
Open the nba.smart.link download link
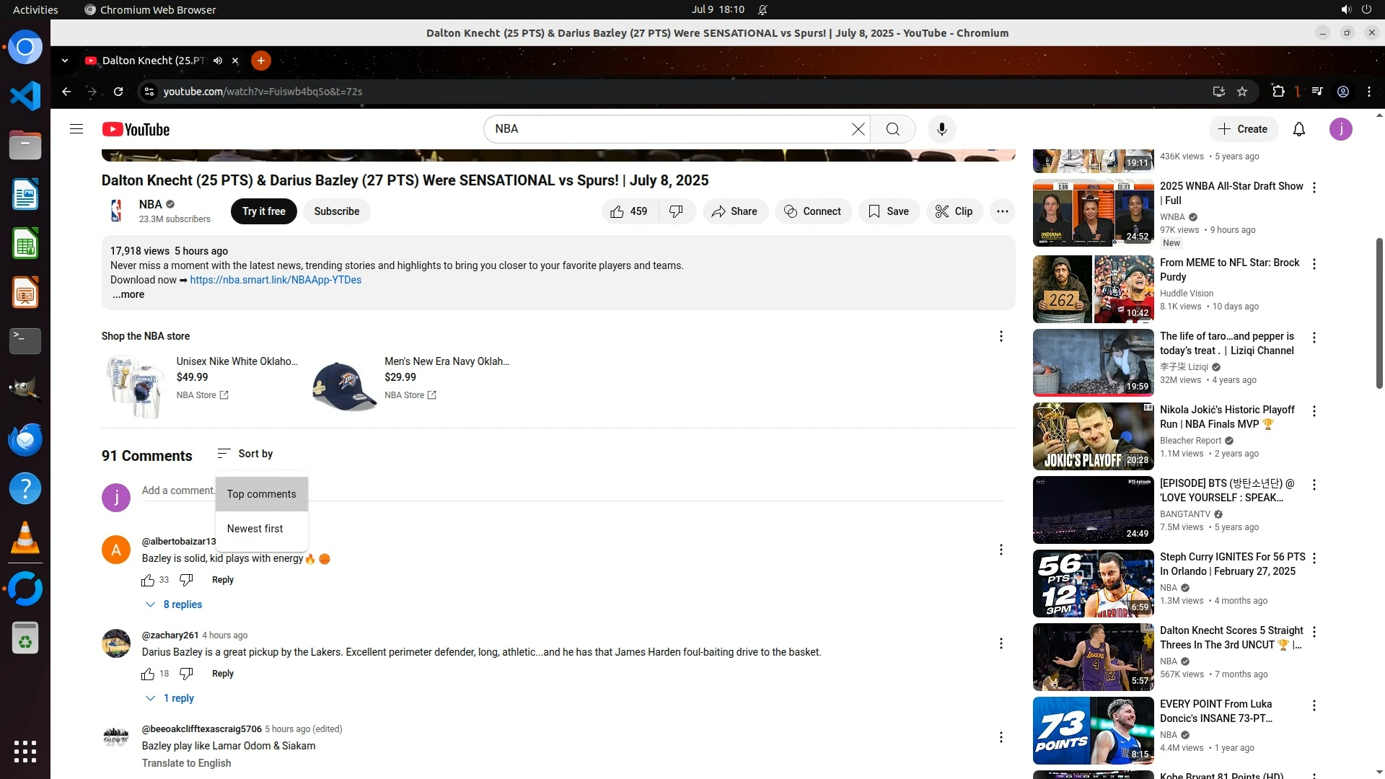(276, 280)
